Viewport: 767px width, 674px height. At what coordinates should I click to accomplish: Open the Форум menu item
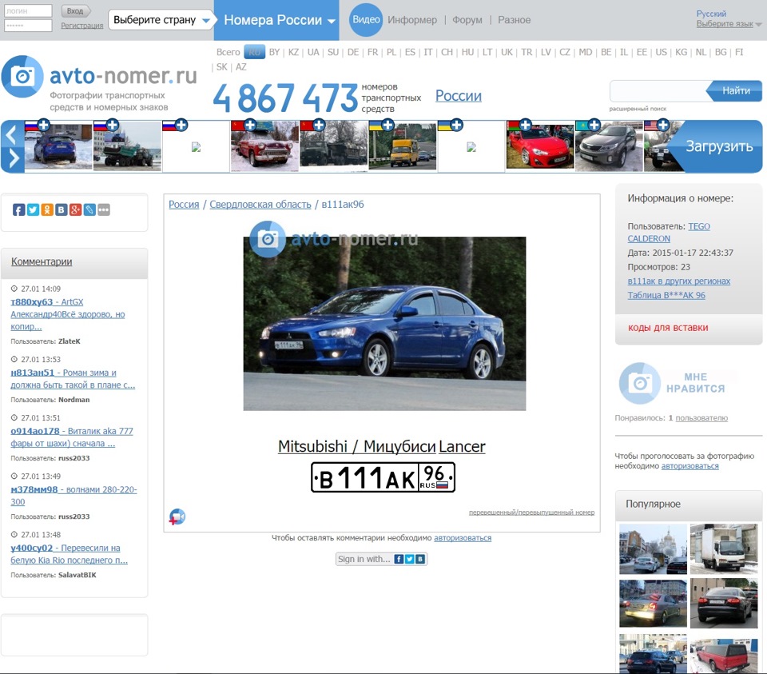coord(467,20)
